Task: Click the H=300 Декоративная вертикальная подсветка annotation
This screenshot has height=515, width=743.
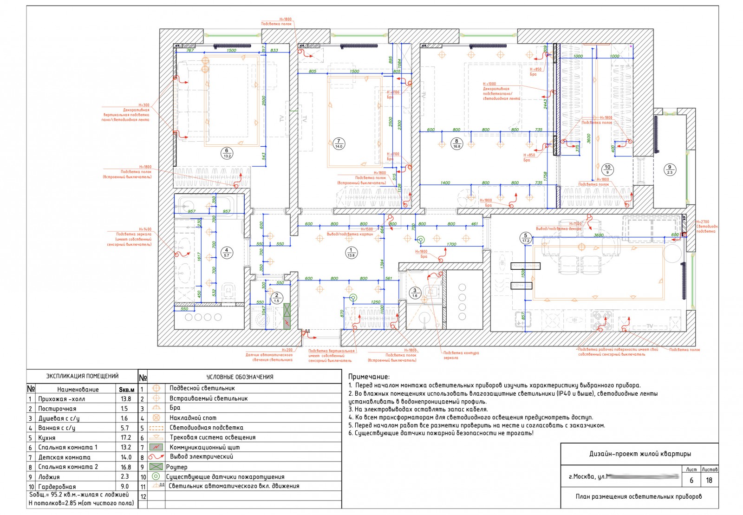Action: 125,112
